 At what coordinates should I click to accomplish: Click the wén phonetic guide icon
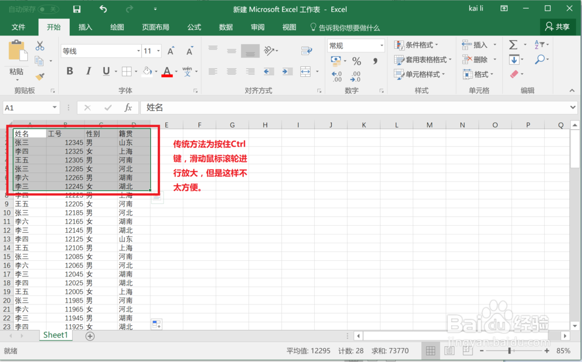pos(187,71)
